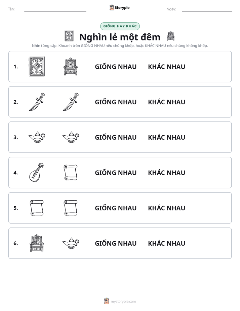Click the Ngày date line
240x311 pixels.
click(x=207, y=9)
